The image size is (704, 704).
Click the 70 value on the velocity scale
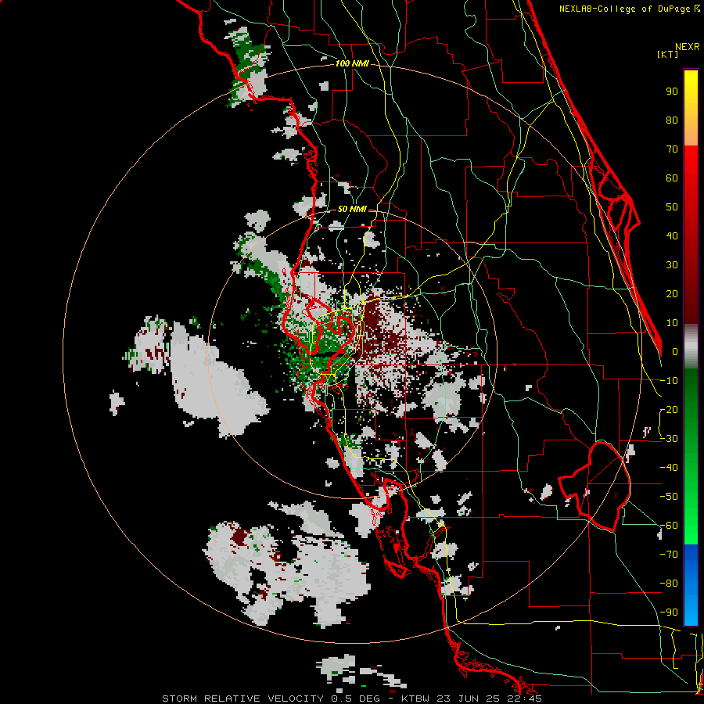(672, 149)
